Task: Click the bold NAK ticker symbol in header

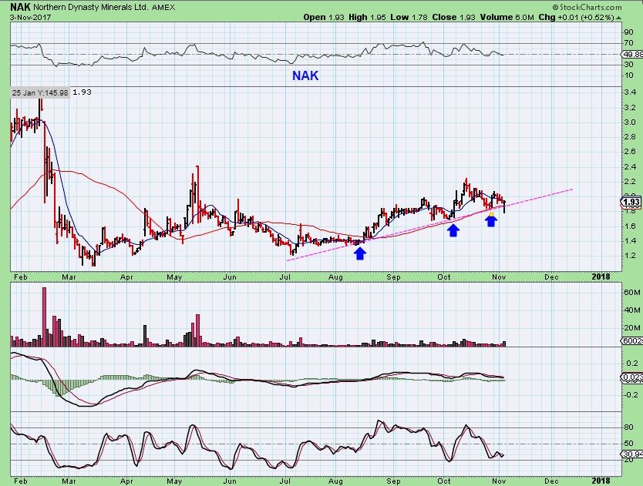Action: tap(21, 7)
